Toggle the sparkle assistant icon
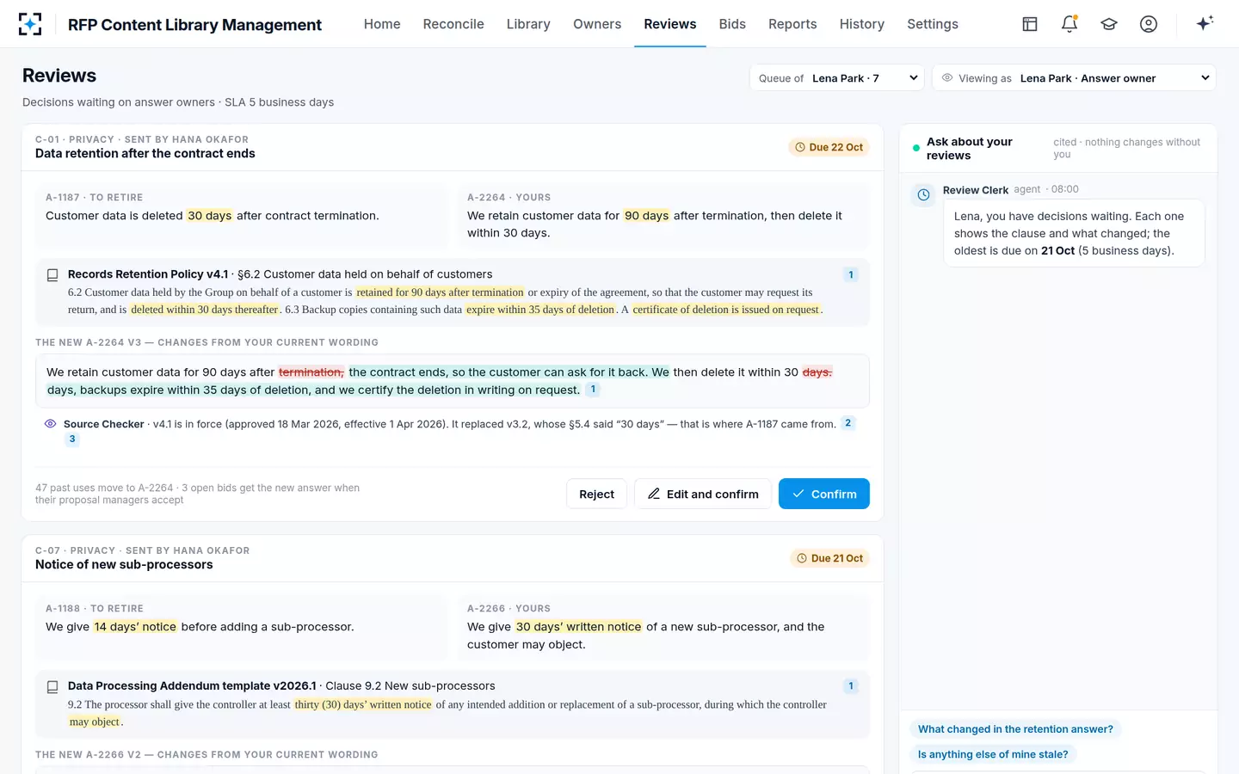 [x=1205, y=23]
